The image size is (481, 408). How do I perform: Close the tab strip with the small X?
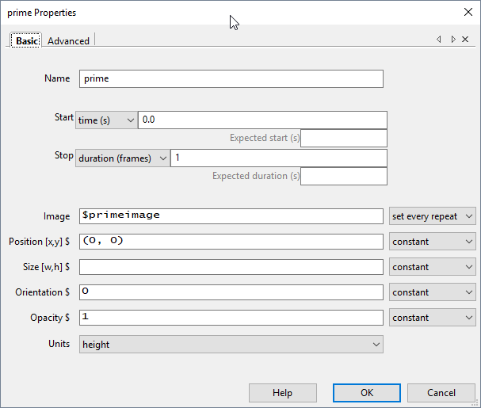(x=465, y=40)
